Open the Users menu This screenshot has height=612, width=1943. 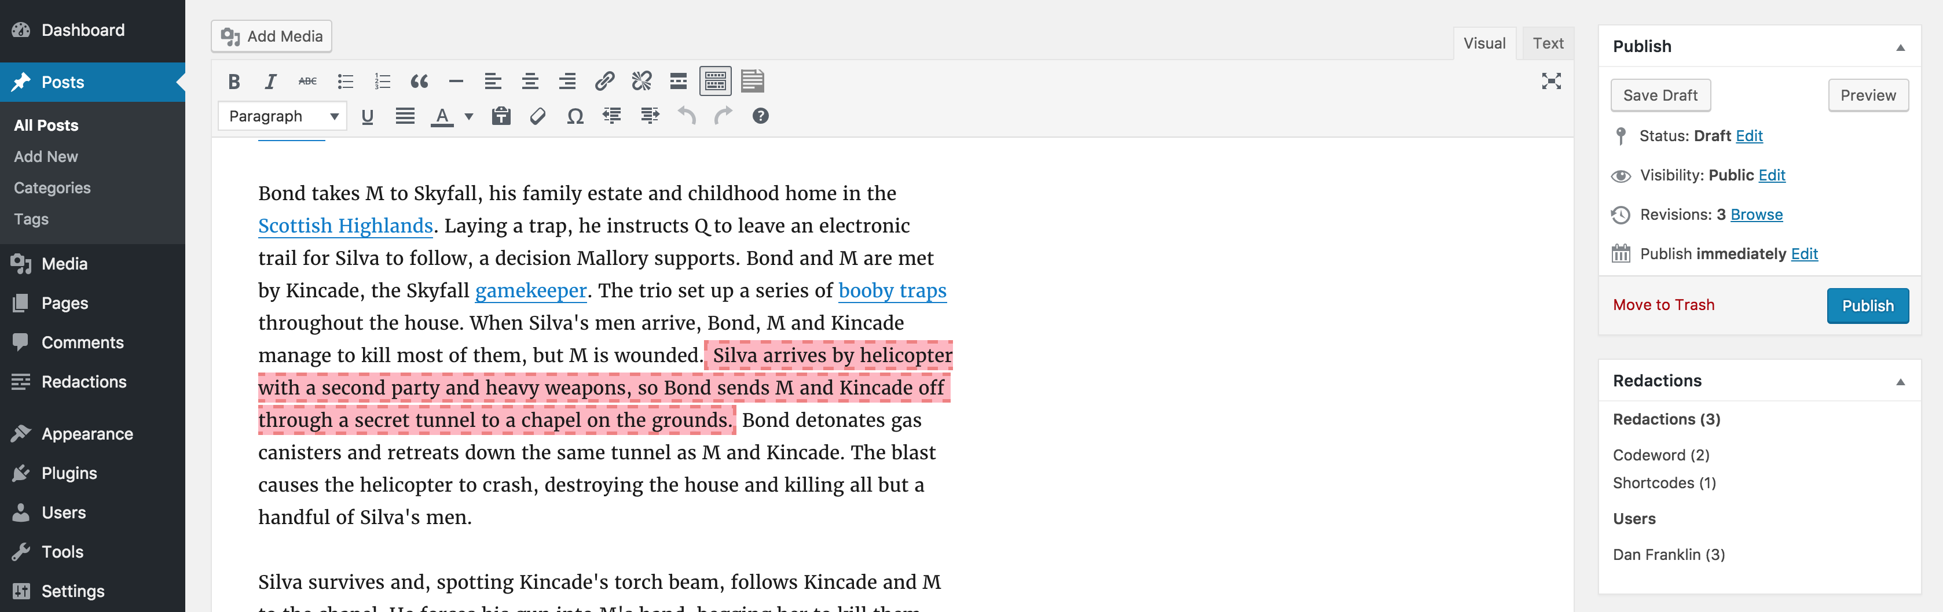pos(92,513)
